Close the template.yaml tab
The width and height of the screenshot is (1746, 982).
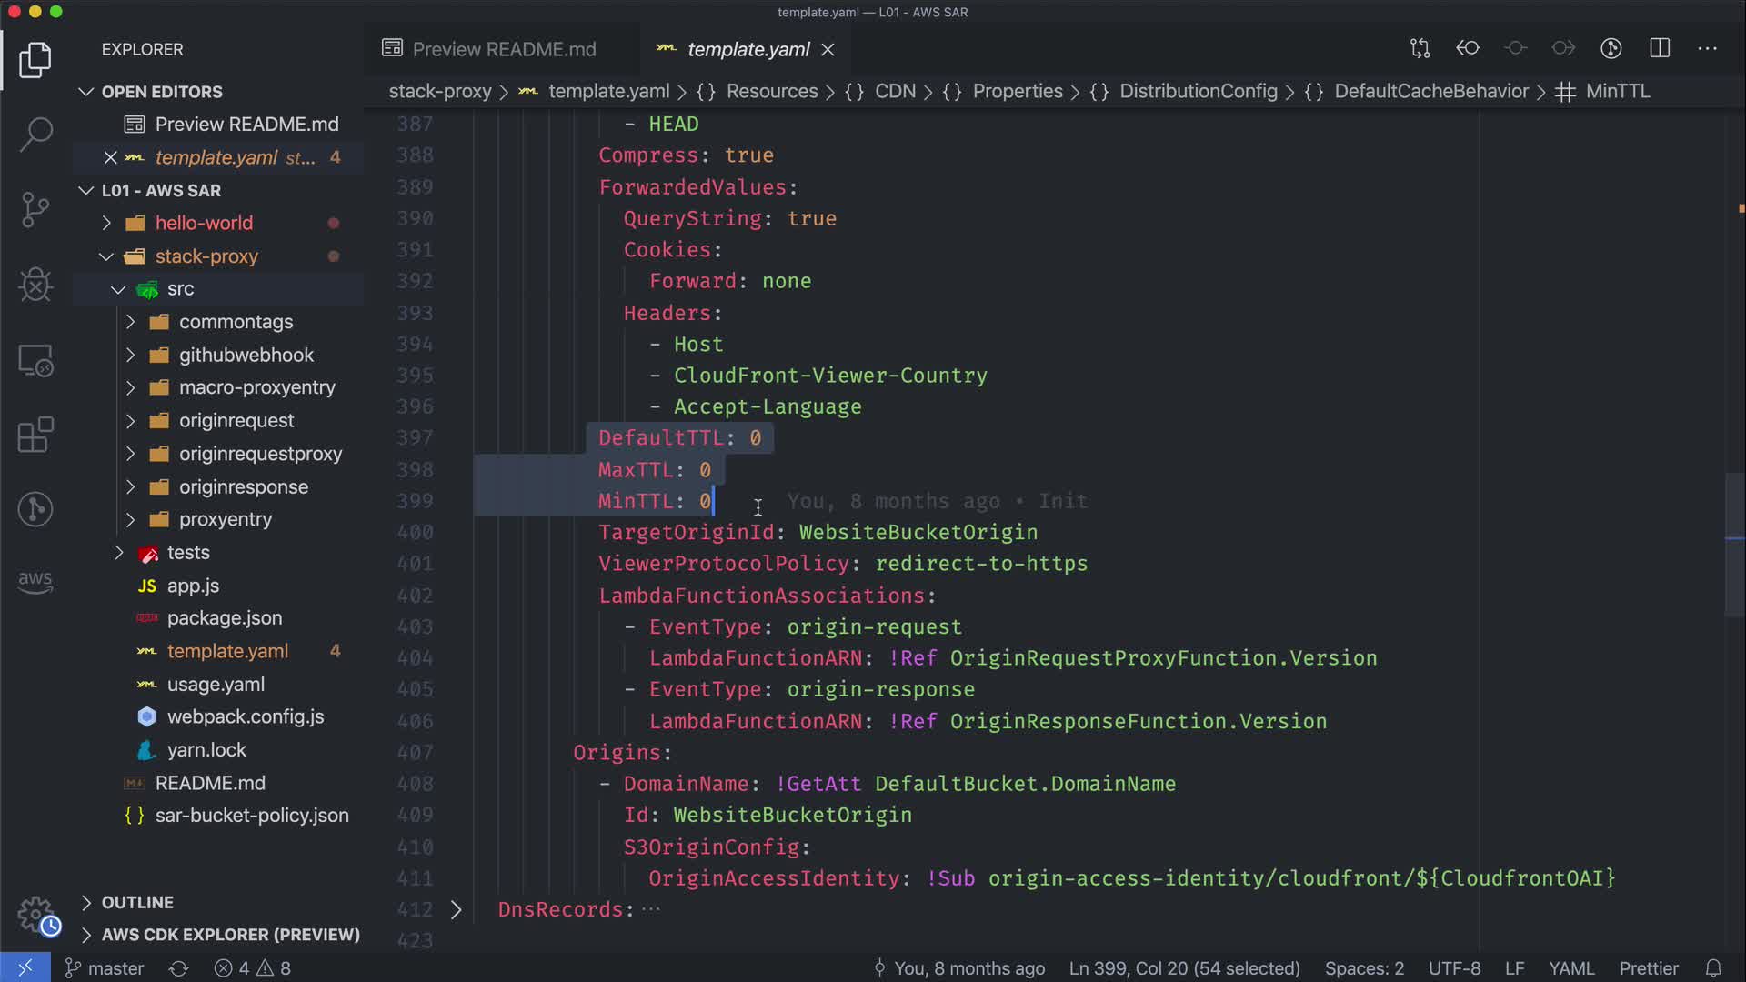828,49
